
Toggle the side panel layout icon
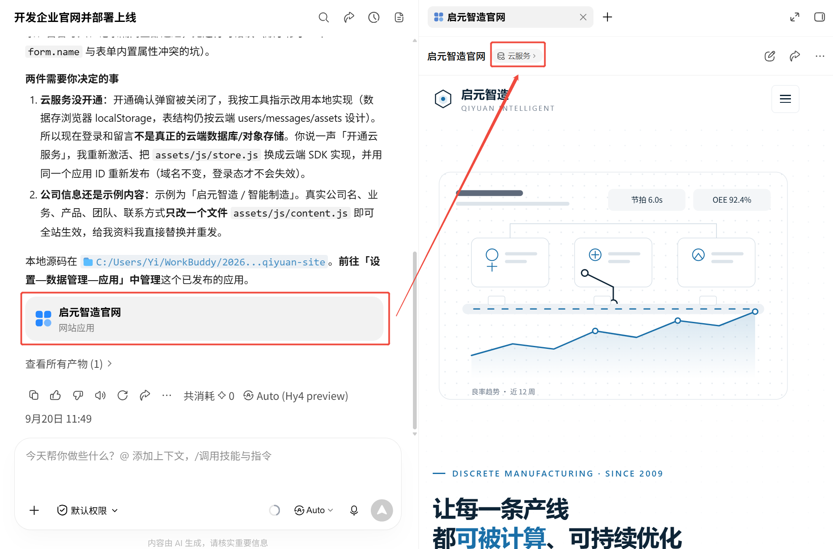(x=820, y=17)
